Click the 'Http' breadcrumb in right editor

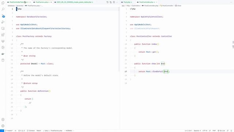pyautogui.click(x=128, y=6)
